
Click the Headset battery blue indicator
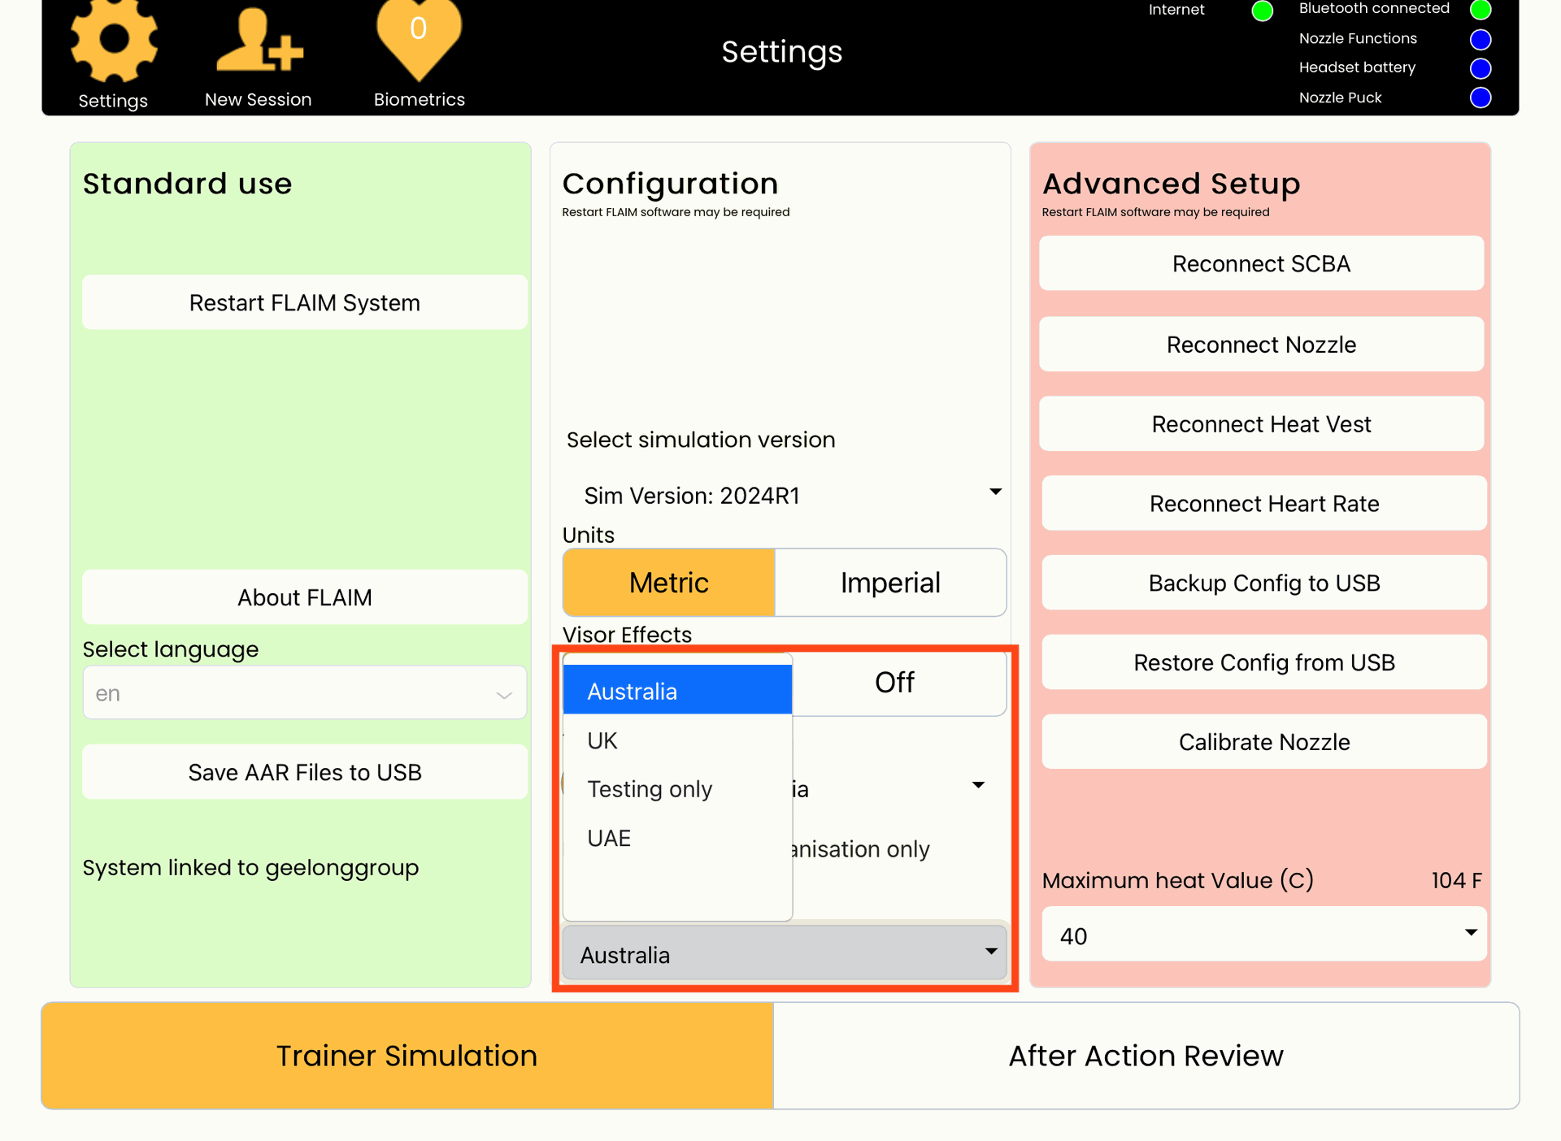tap(1480, 68)
